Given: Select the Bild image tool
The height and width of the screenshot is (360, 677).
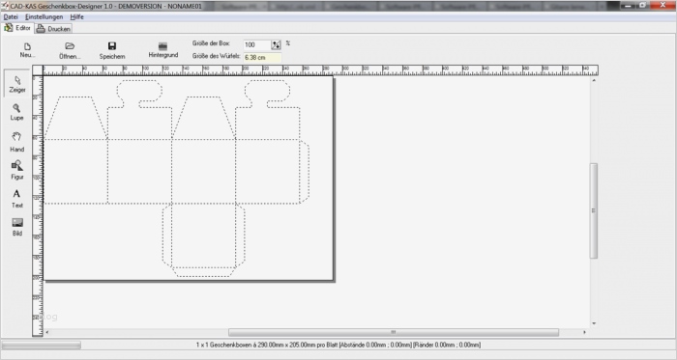Looking at the screenshot, I should (16, 227).
